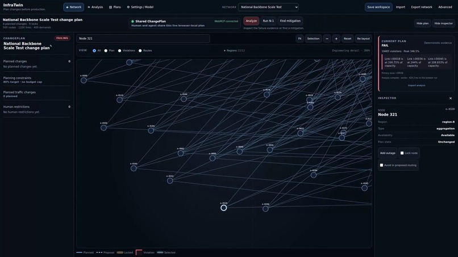
Task: Click the Add outage button
Action: tap(388, 153)
